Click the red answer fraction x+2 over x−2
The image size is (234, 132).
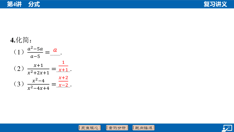coord(63,82)
